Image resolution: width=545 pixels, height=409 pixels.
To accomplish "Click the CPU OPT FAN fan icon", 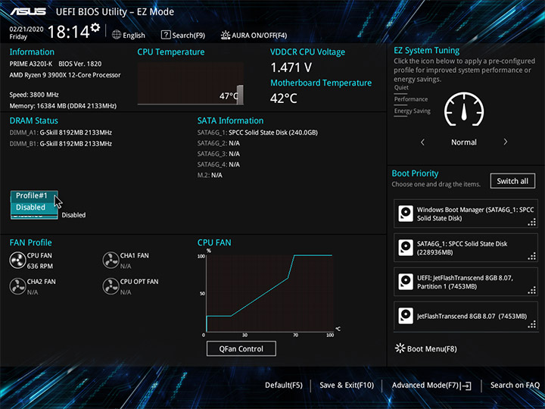I will [x=111, y=286].
